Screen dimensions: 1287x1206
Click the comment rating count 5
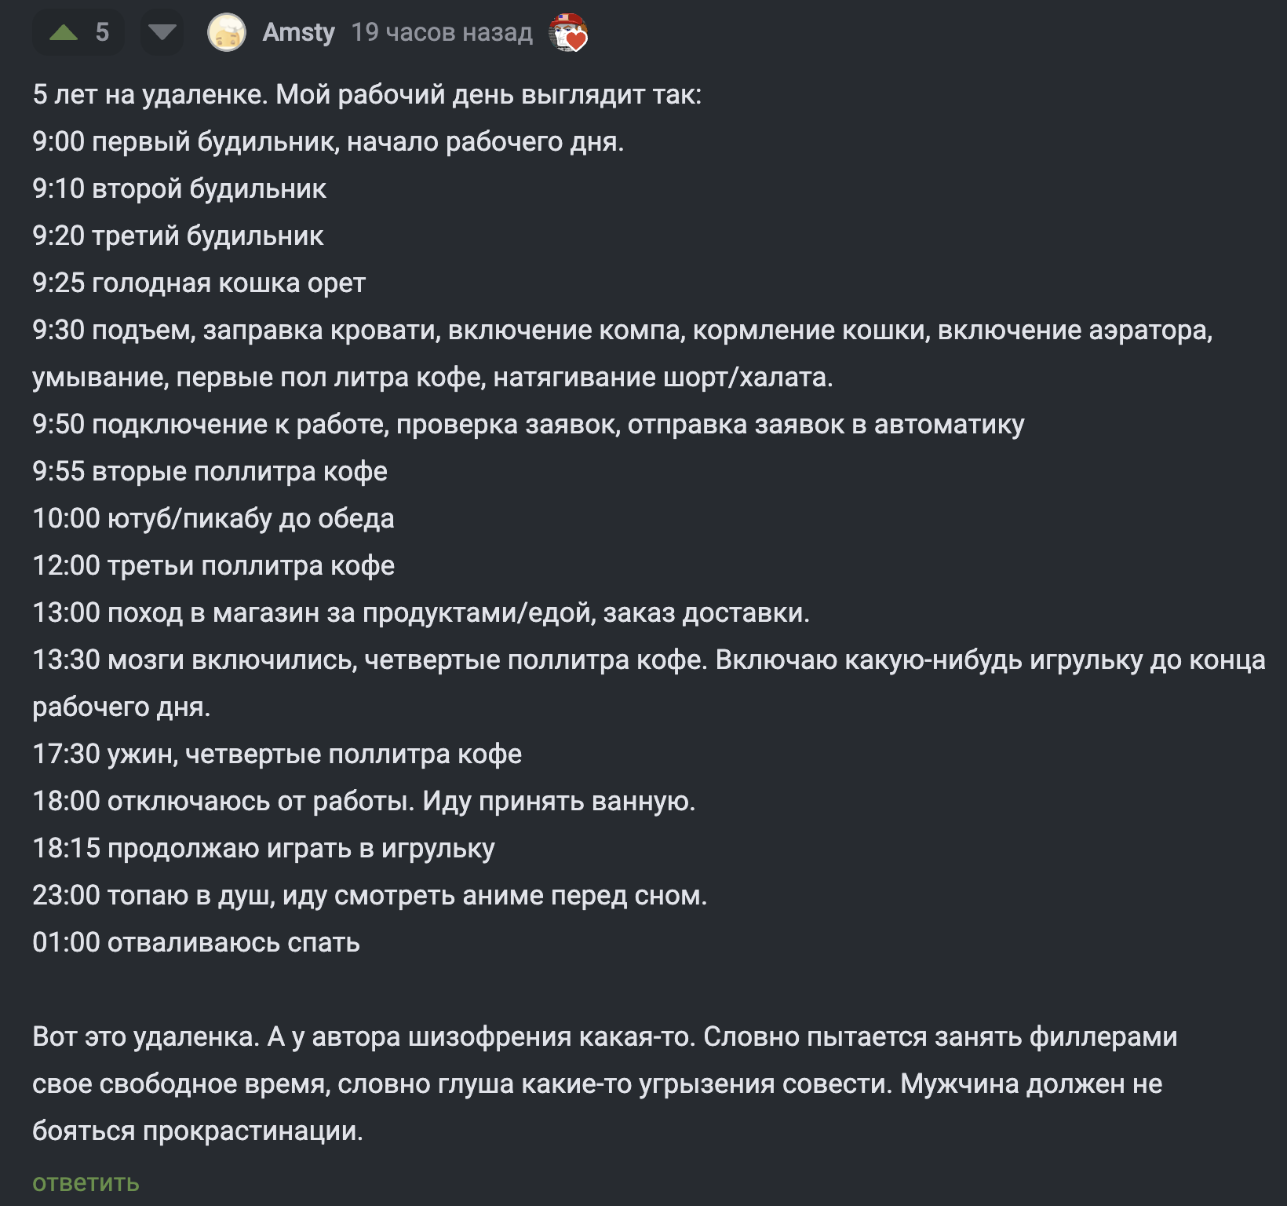pyautogui.click(x=102, y=33)
